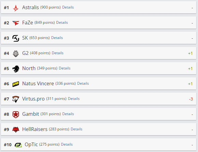
Task: Show Details for SK ranking
Action: [57, 38]
